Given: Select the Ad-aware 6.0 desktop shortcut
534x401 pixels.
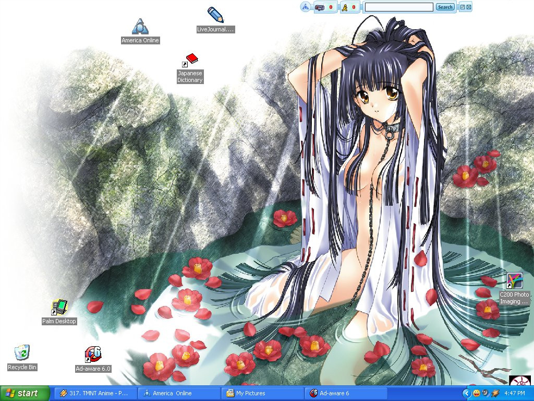Looking at the screenshot, I should 93,355.
